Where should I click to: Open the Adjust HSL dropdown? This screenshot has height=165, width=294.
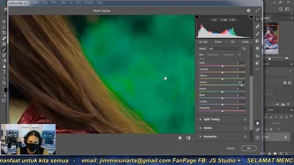[224, 49]
